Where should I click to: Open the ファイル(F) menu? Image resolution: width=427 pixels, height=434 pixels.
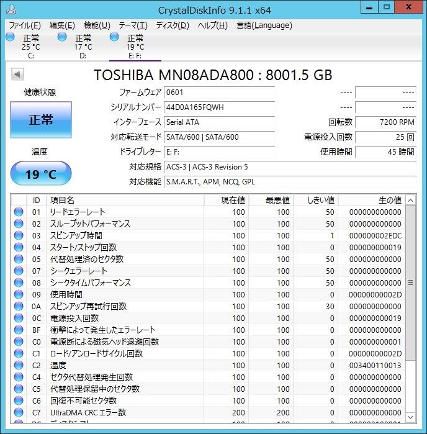pos(25,25)
